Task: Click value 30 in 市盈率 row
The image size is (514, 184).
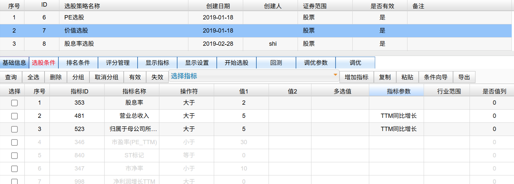Action: point(241,143)
